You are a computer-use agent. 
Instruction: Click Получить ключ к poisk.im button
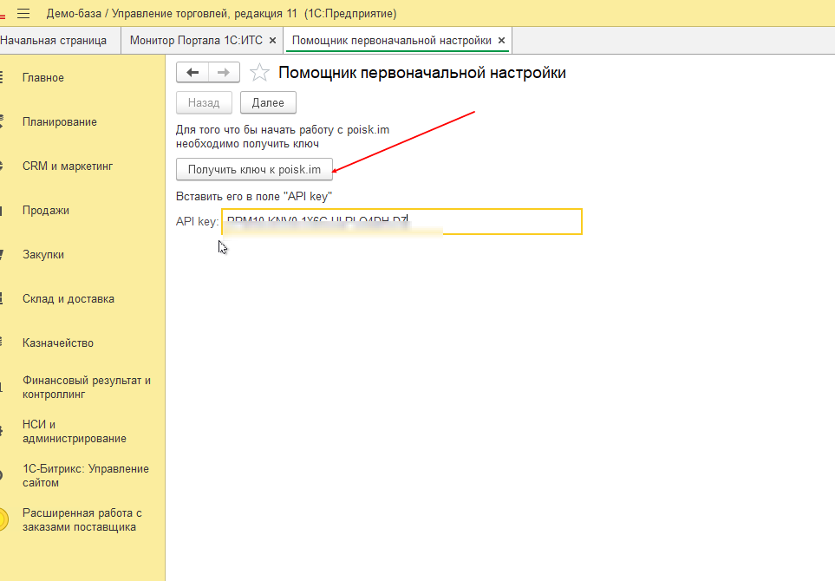coord(255,169)
